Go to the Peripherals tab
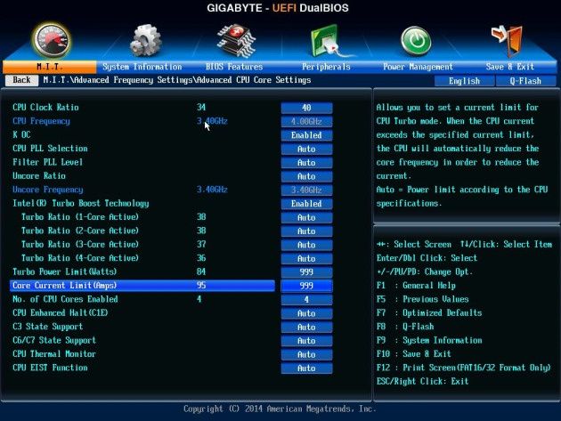561x421 pixels. click(326, 67)
